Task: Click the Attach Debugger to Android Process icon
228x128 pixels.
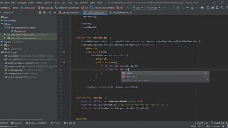Action: tap(192, 8)
